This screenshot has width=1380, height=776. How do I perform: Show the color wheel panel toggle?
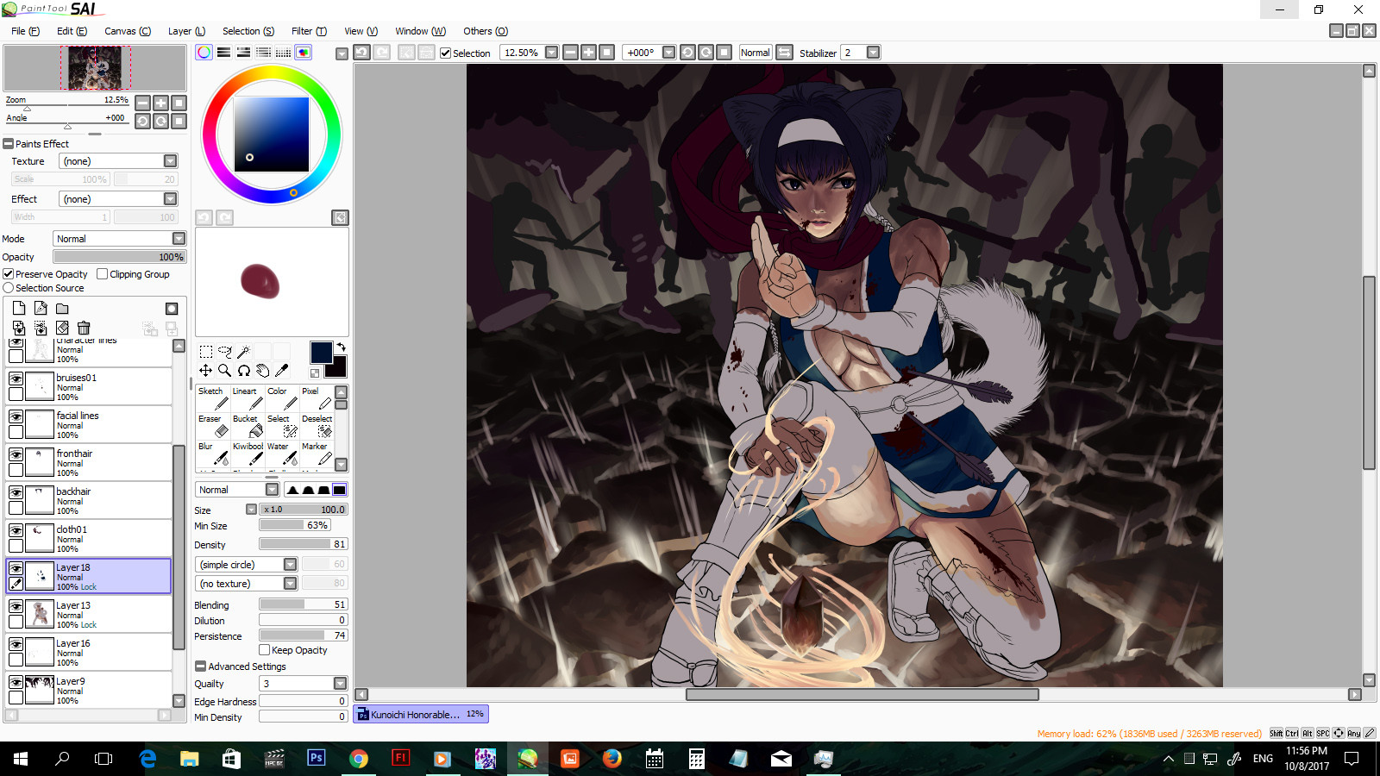coord(204,53)
